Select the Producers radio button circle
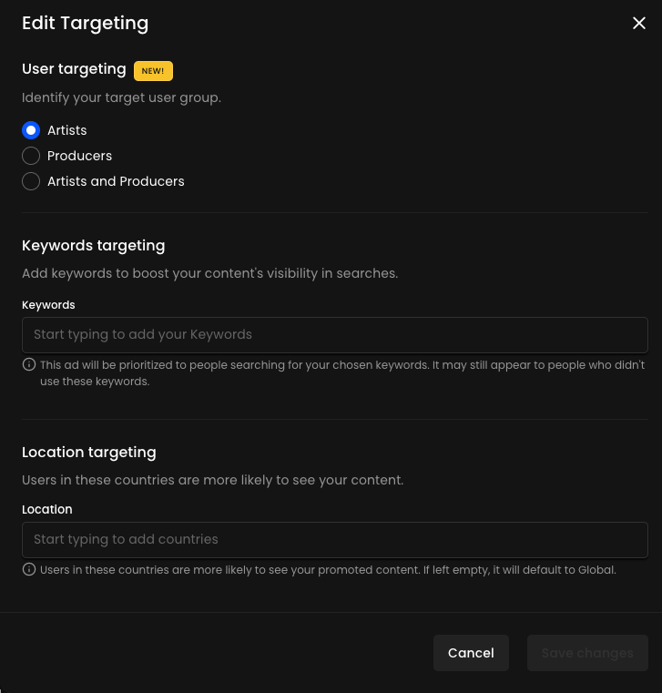Viewport: 662px width, 693px height. click(x=31, y=156)
